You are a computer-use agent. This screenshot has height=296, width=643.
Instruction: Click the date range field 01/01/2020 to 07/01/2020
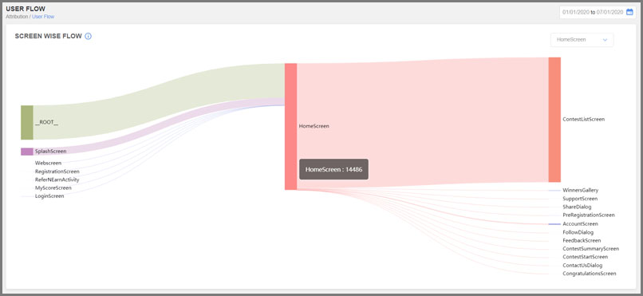click(598, 12)
